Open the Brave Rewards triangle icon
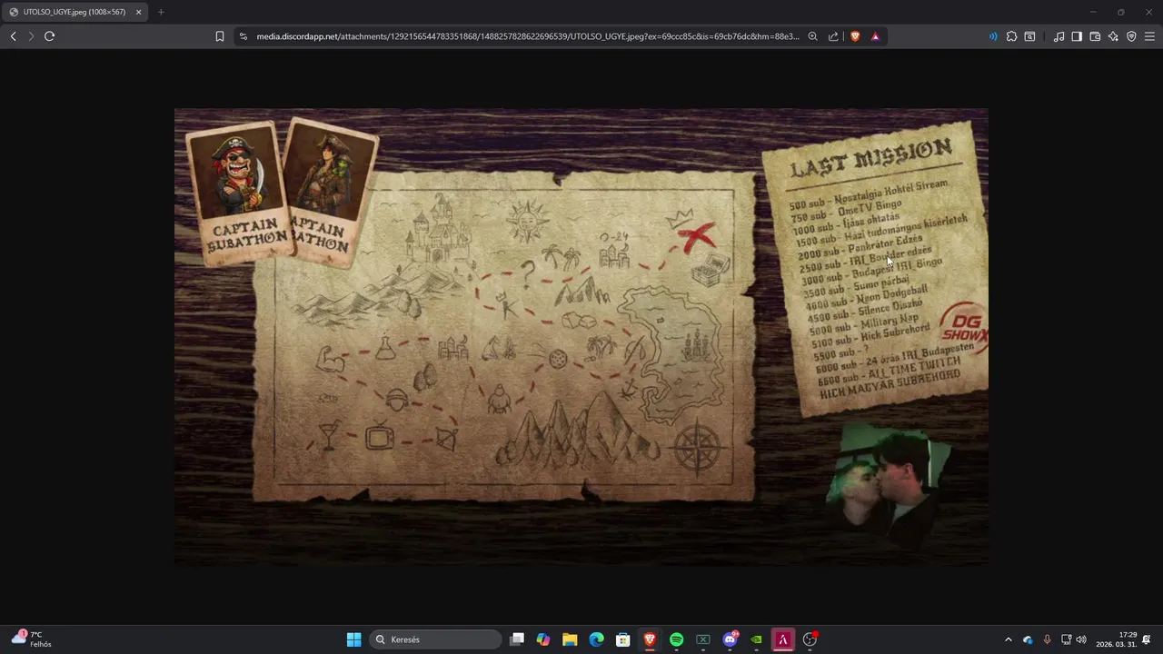The width and height of the screenshot is (1163, 654). (x=875, y=36)
